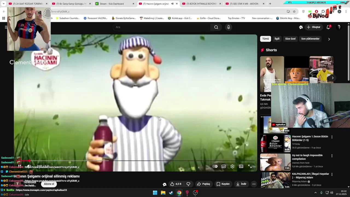This screenshot has height=197, width=350.
Task: Click inside the Ara search field
Action: 161,27
